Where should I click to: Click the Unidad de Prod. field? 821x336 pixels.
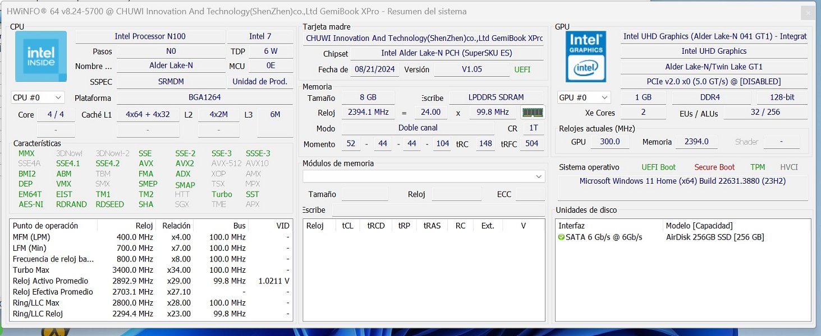(260, 82)
